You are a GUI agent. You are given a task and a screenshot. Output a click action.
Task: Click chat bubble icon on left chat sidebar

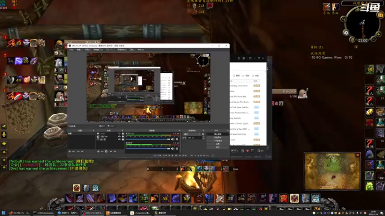tap(4, 144)
